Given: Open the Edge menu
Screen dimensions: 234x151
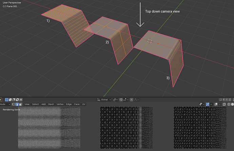Looking at the screenshot, I should 69,104.
